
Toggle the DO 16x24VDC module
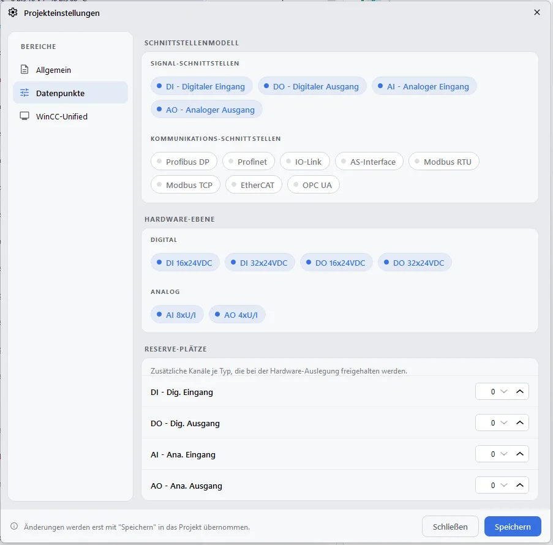coord(336,263)
